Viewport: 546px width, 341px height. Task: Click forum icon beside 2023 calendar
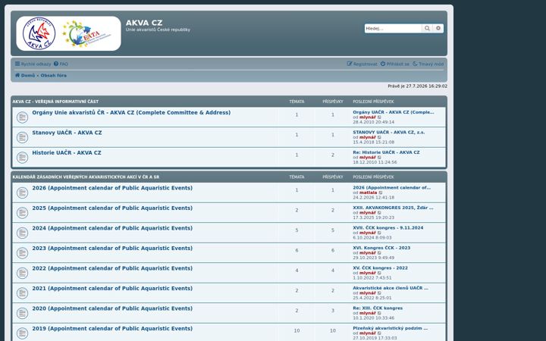[22, 253]
